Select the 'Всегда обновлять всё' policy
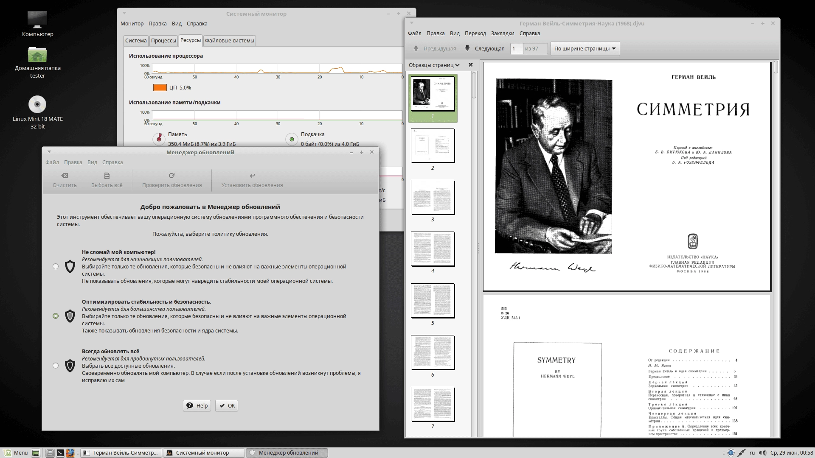The image size is (815, 458). pos(56,366)
